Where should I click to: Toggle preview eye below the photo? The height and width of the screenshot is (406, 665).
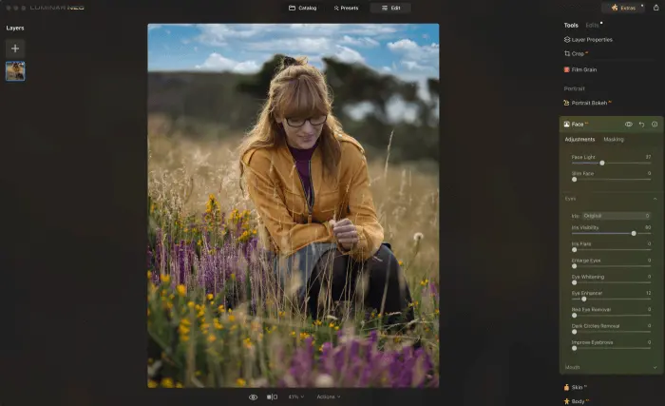tap(253, 397)
